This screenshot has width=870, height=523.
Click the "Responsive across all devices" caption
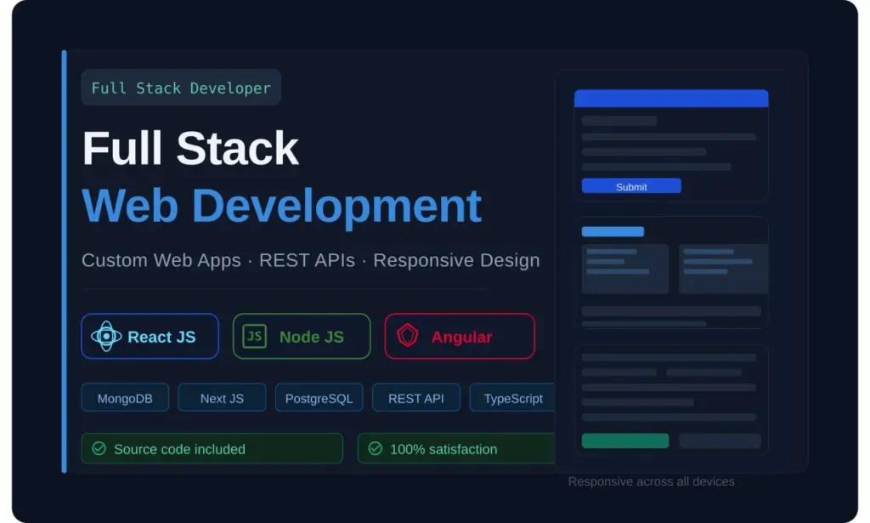point(651,481)
